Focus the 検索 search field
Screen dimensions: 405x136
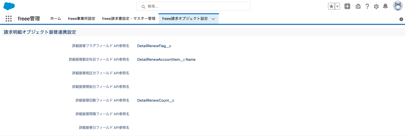[193, 6]
